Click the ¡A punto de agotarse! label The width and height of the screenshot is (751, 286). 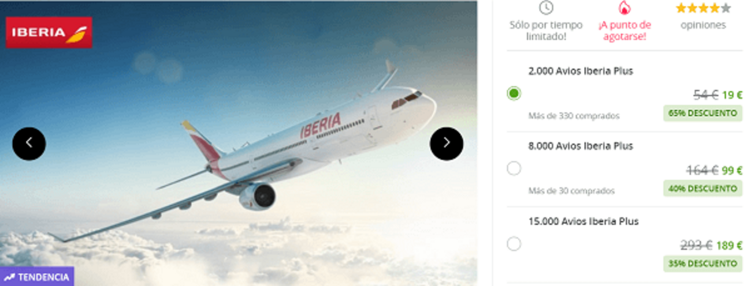pyautogui.click(x=624, y=31)
